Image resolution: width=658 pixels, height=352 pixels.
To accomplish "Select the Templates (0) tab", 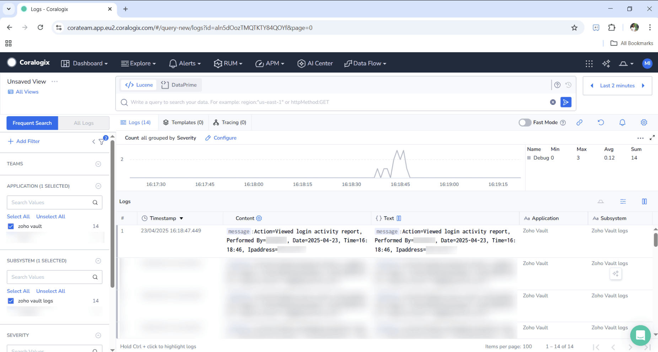I will 183,122.
